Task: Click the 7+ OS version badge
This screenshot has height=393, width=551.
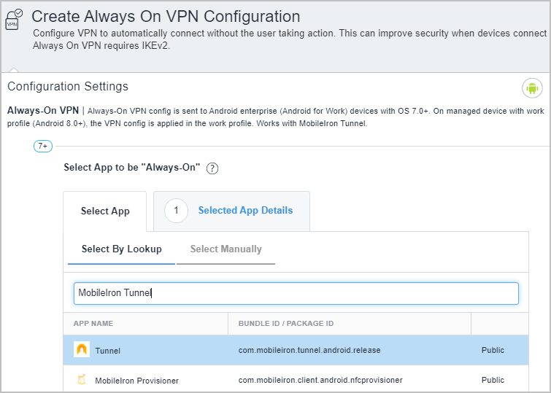Action: tap(43, 146)
